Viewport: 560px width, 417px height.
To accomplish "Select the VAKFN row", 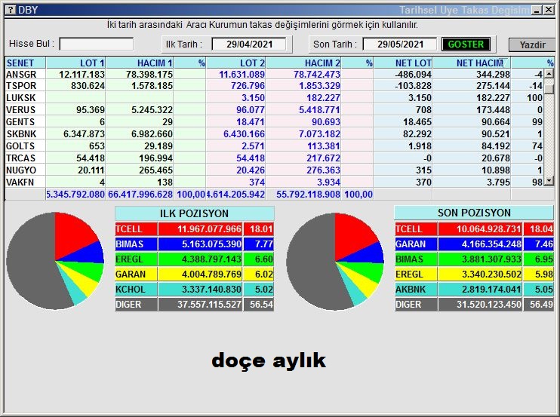I will click(274, 182).
